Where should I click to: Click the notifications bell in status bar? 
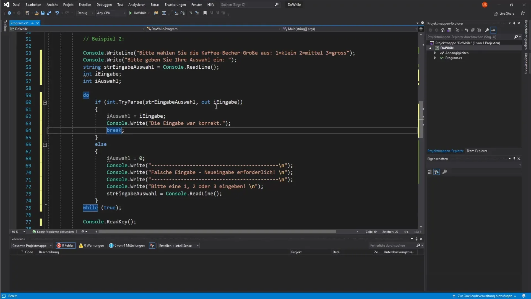pyautogui.click(x=524, y=296)
